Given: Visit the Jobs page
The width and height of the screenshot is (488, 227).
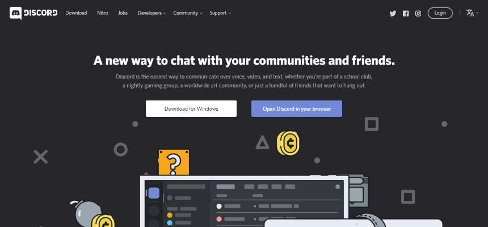Looking at the screenshot, I should [123, 13].
